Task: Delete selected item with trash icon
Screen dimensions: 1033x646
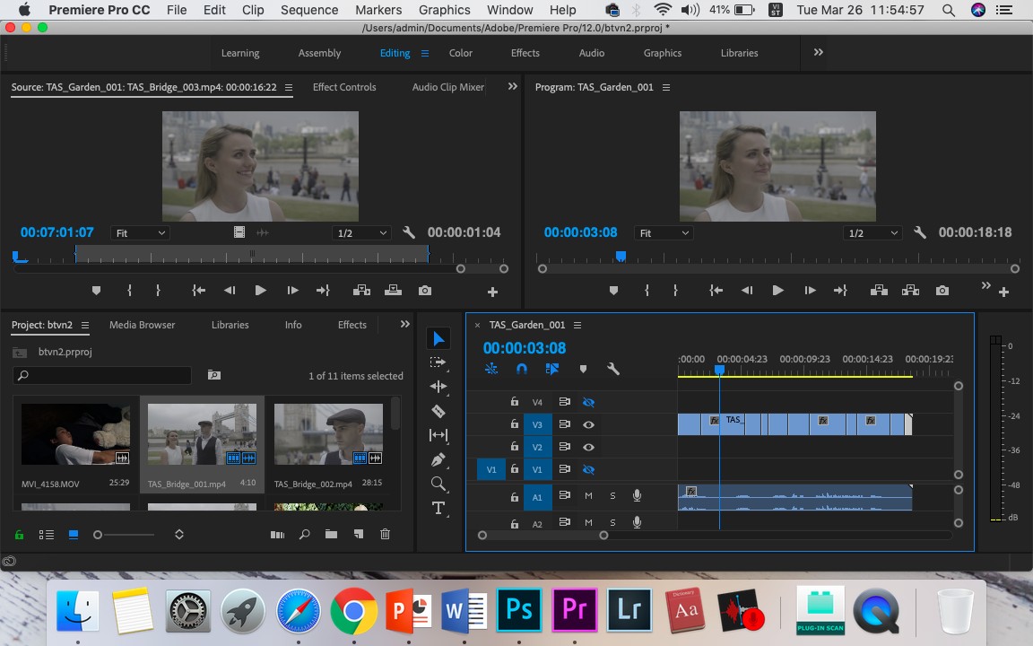Action: click(x=386, y=535)
